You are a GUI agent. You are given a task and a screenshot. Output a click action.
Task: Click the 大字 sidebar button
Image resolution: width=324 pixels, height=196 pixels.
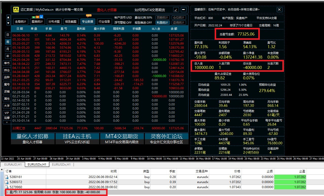coord(7,106)
